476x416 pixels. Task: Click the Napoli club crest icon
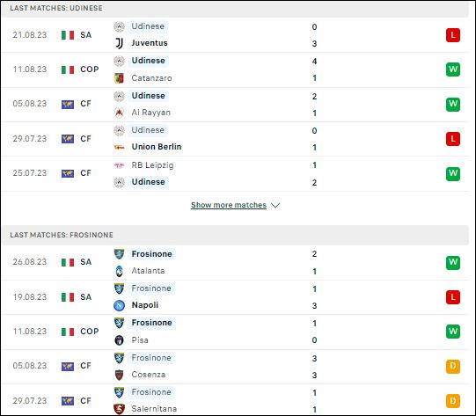119,305
